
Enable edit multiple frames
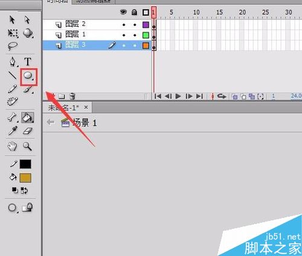tap(252, 97)
